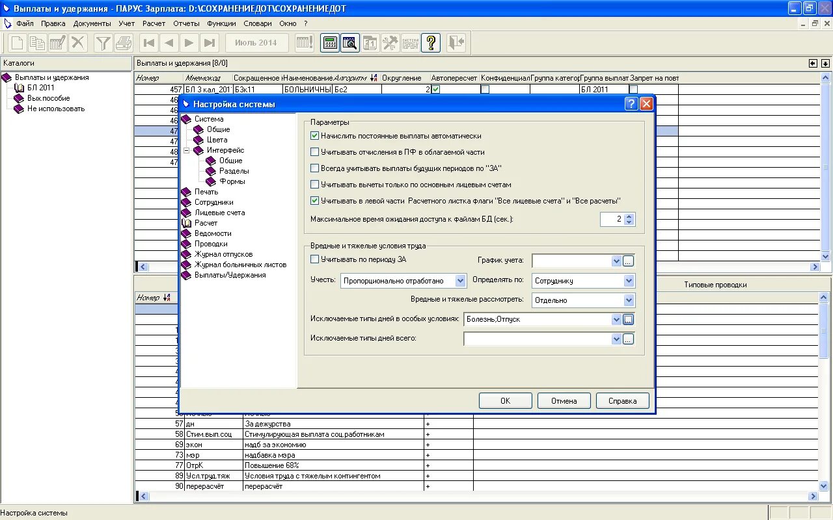Toggle Автопересчет checkbox in row 457
The width and height of the screenshot is (833, 520).
tap(436, 90)
